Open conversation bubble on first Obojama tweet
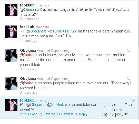Viewport: 139px width, 124px height. 129,50
